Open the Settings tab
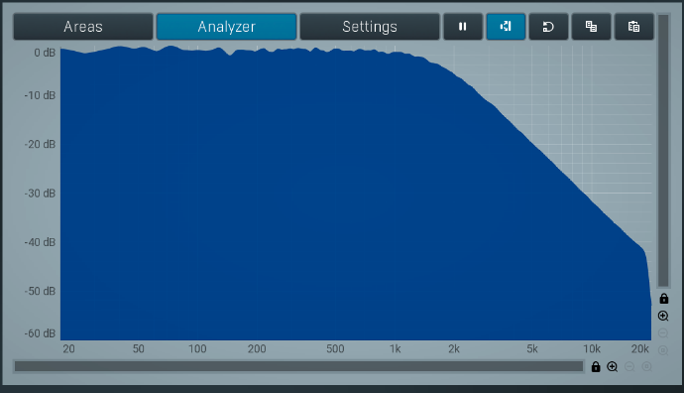This screenshot has height=393, width=684. (x=370, y=27)
